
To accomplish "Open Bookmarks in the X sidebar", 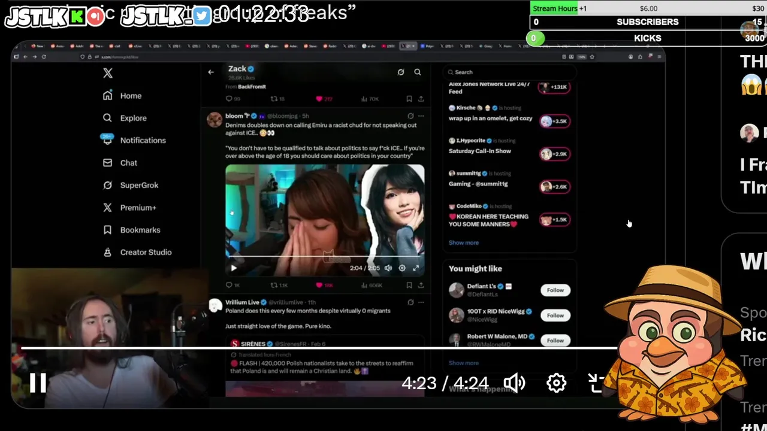I will tap(131, 230).
